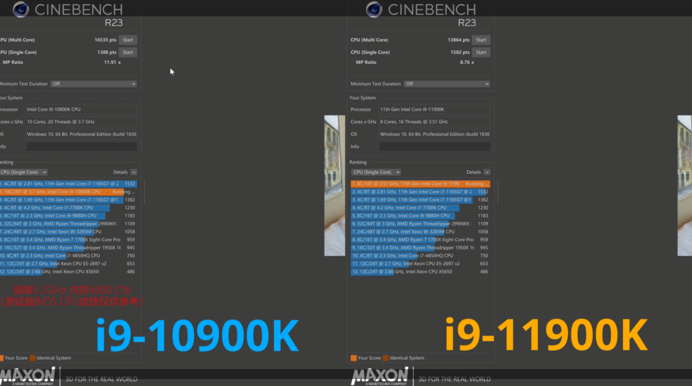Click the Info field in the i9-11900K window

(x=434, y=147)
